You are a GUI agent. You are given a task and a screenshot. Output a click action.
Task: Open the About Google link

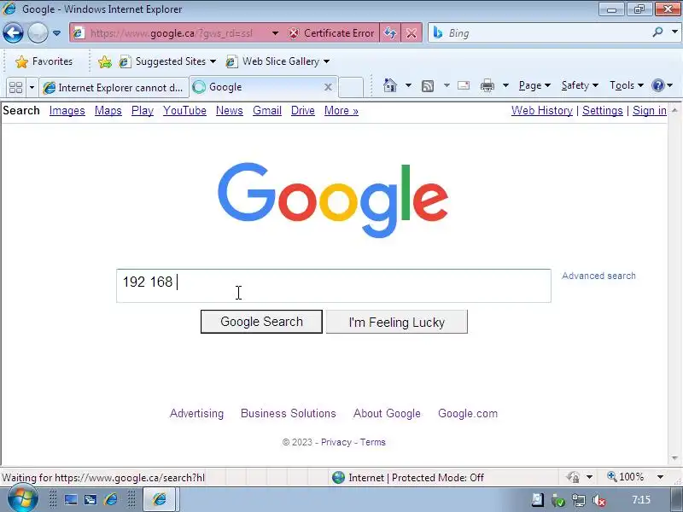coord(387,413)
